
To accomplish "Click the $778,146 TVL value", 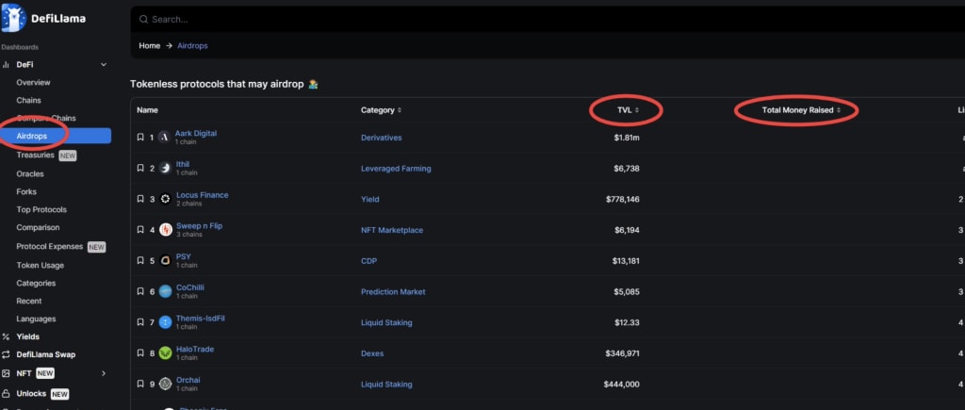I will pyautogui.click(x=622, y=199).
